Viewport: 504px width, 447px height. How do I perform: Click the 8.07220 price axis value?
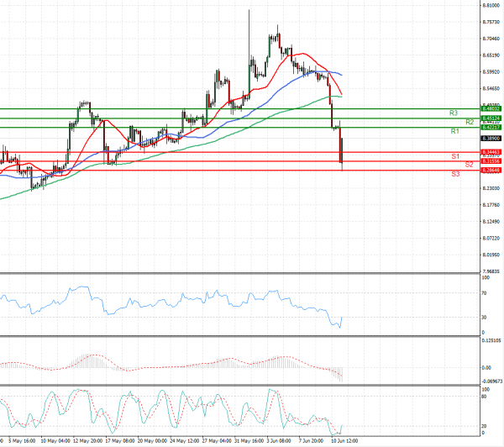[491, 239]
